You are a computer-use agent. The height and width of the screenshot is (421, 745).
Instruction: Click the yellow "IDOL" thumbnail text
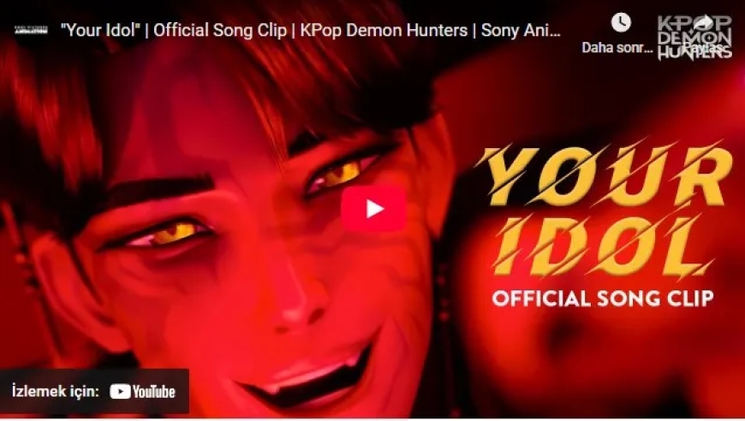(601, 246)
